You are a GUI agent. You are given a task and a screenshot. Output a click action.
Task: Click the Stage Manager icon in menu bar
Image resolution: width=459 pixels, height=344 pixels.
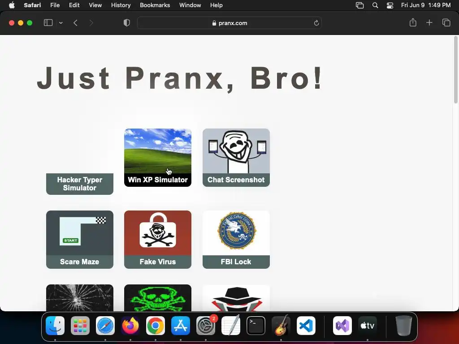[x=359, y=5]
